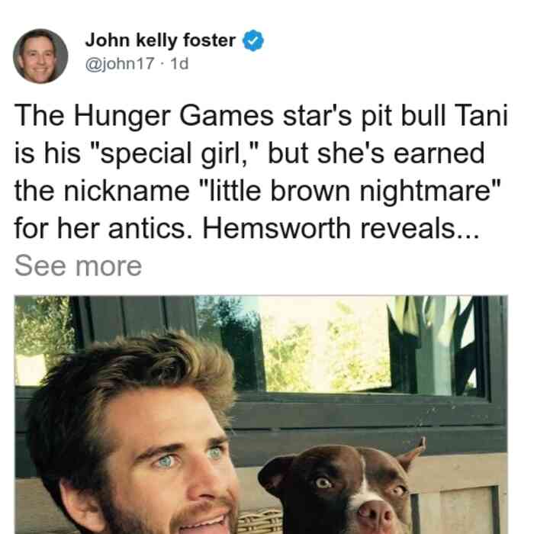Screen dimensions: 534x534
Task: Click "The Hunger Games" text in the post
Action: (x=143, y=117)
